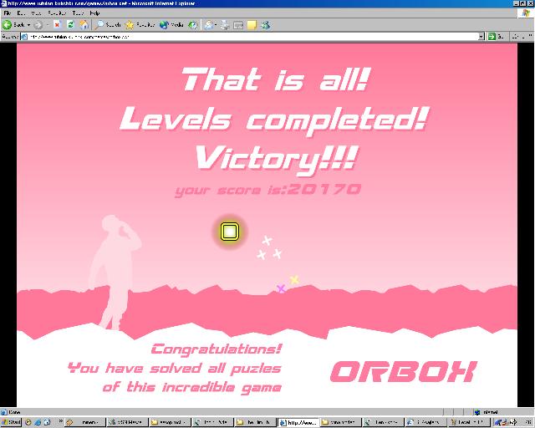The image size is (535, 428).
Task: Launch Media Player quick launch icon
Action: 28,422
